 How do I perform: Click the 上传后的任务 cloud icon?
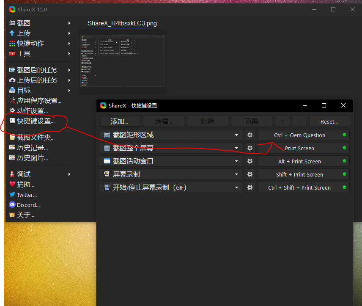pyautogui.click(x=12, y=80)
